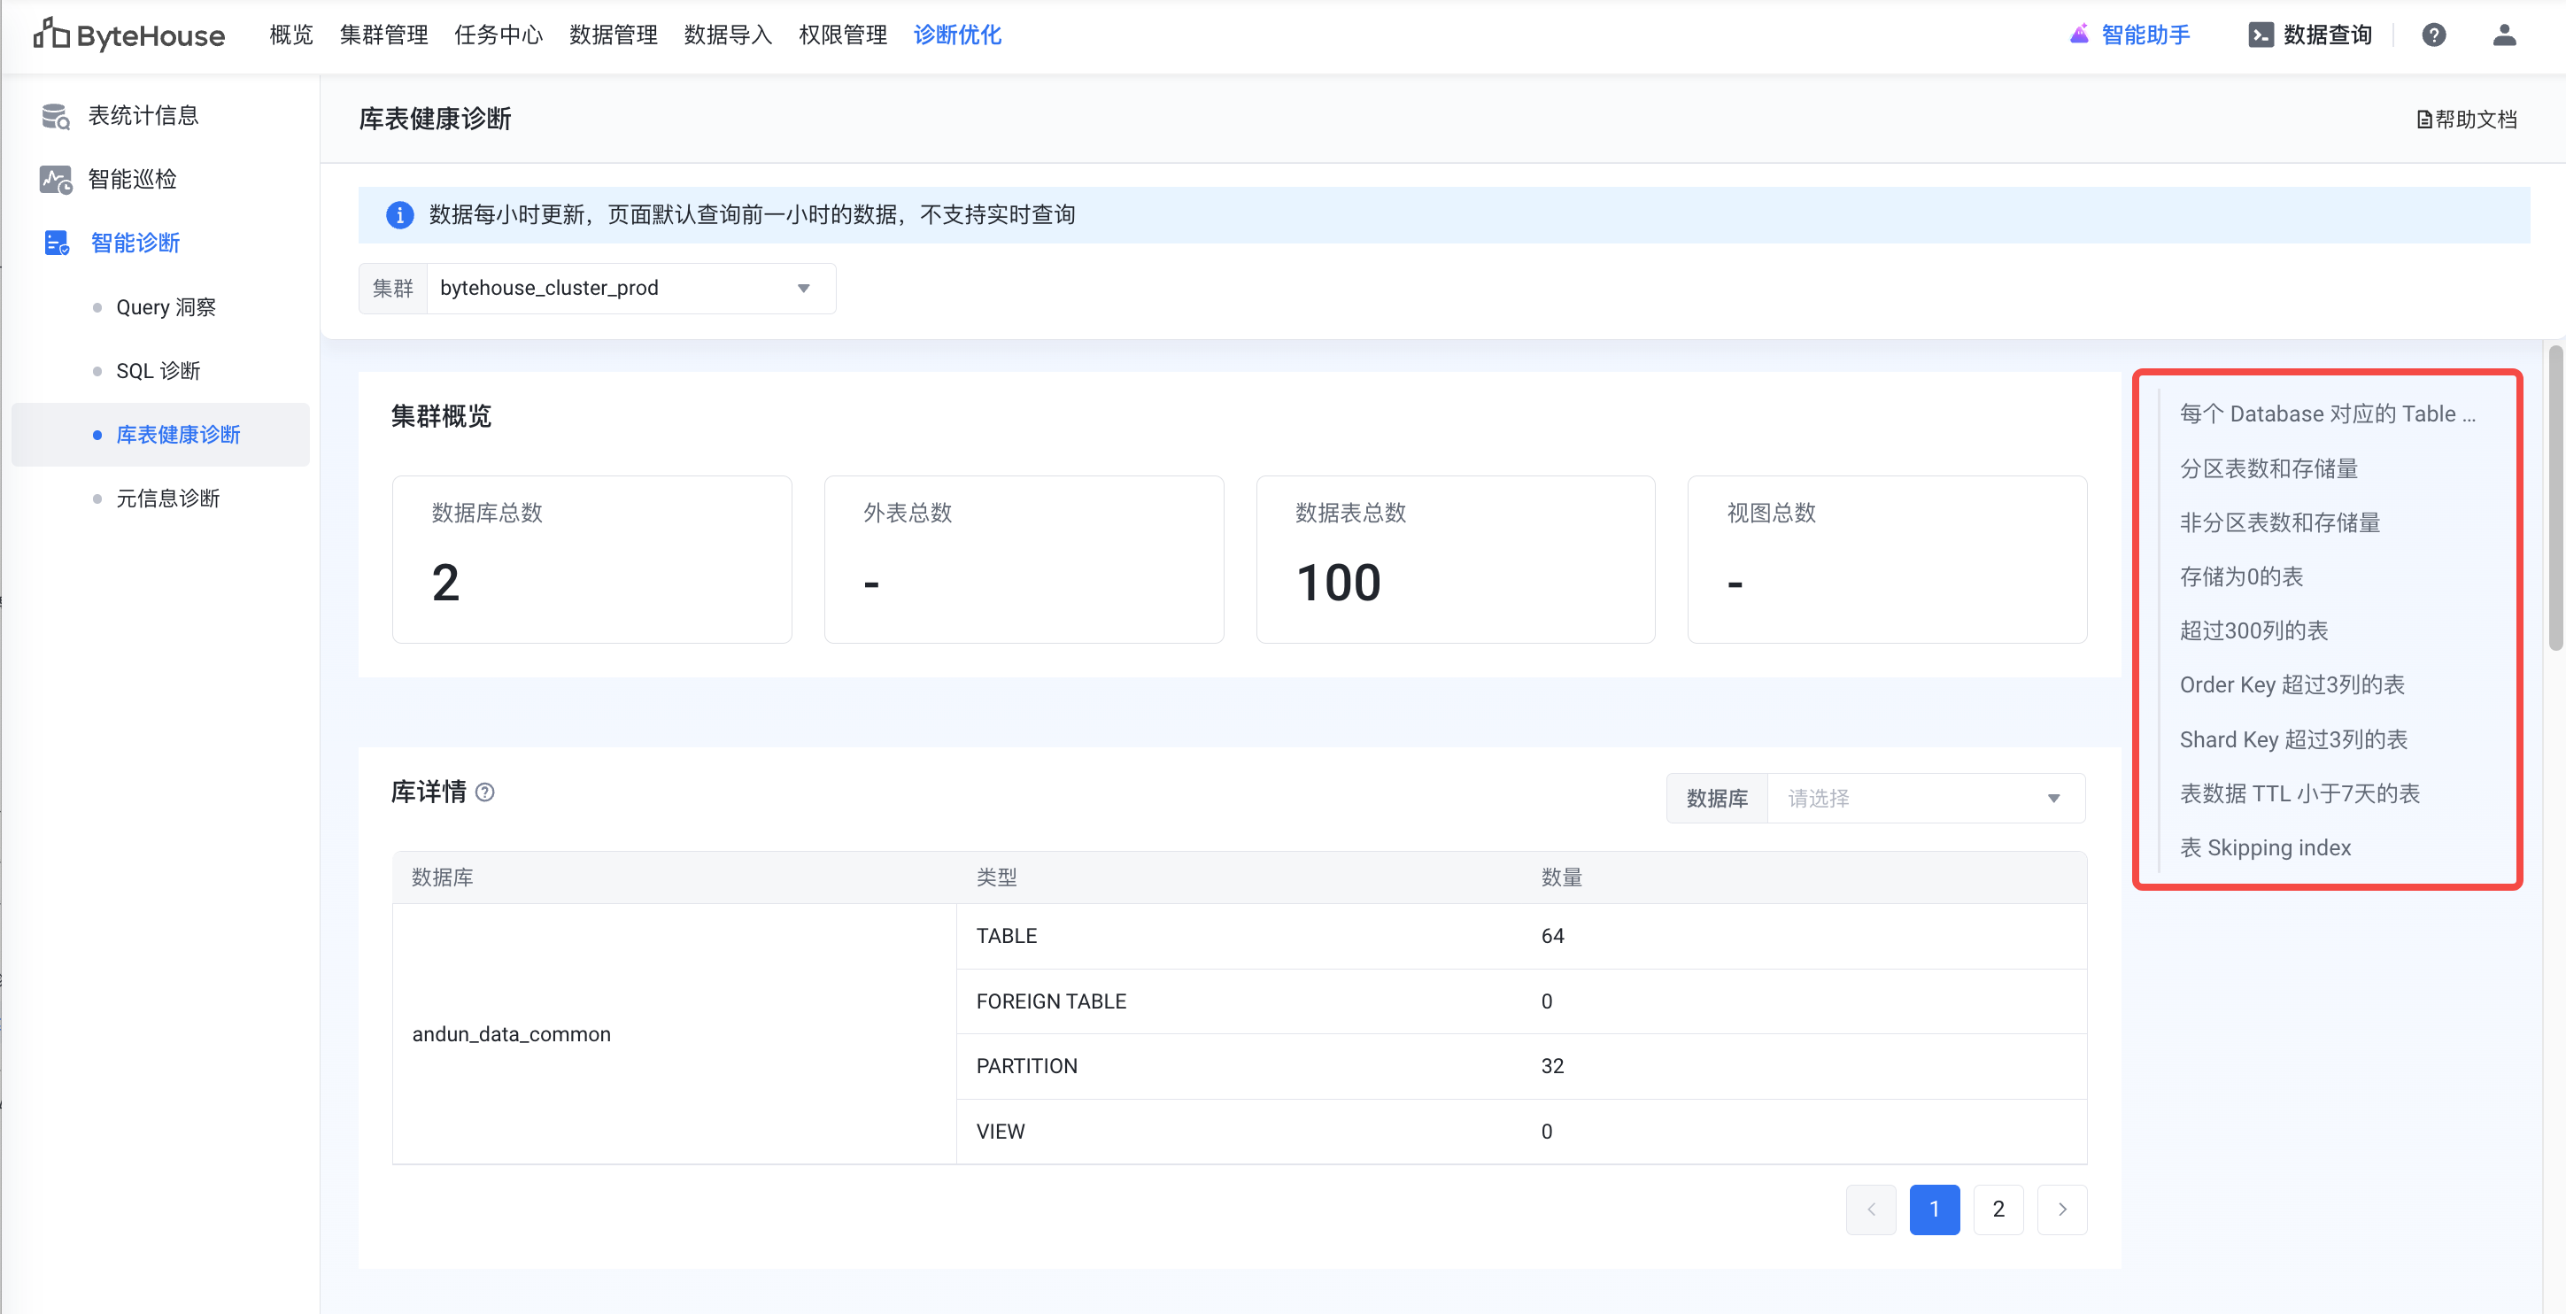
Task: Go to page 2 of the table
Action: click(1998, 1210)
